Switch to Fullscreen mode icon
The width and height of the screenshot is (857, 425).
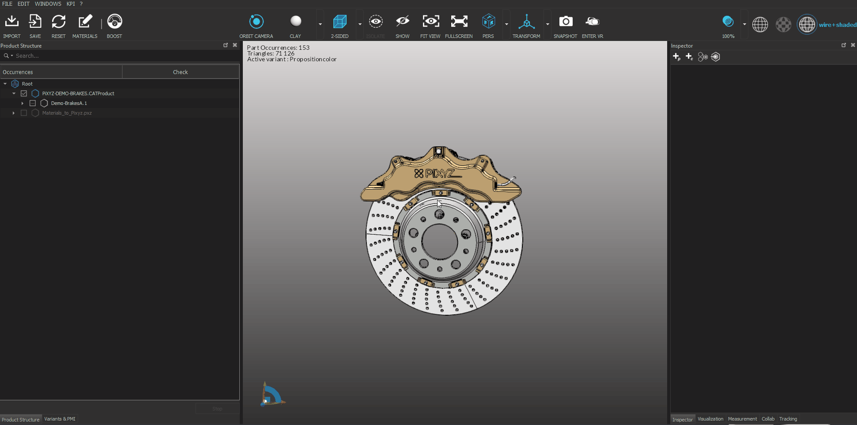459,22
